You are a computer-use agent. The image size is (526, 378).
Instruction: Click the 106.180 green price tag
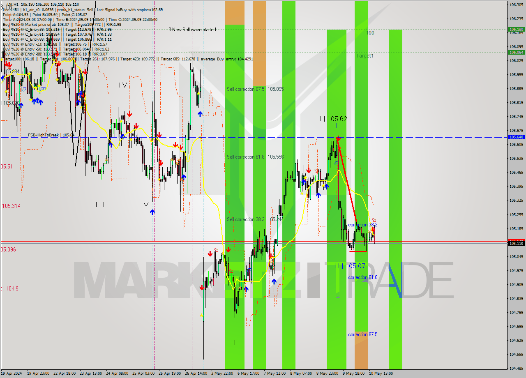[x=516, y=30]
